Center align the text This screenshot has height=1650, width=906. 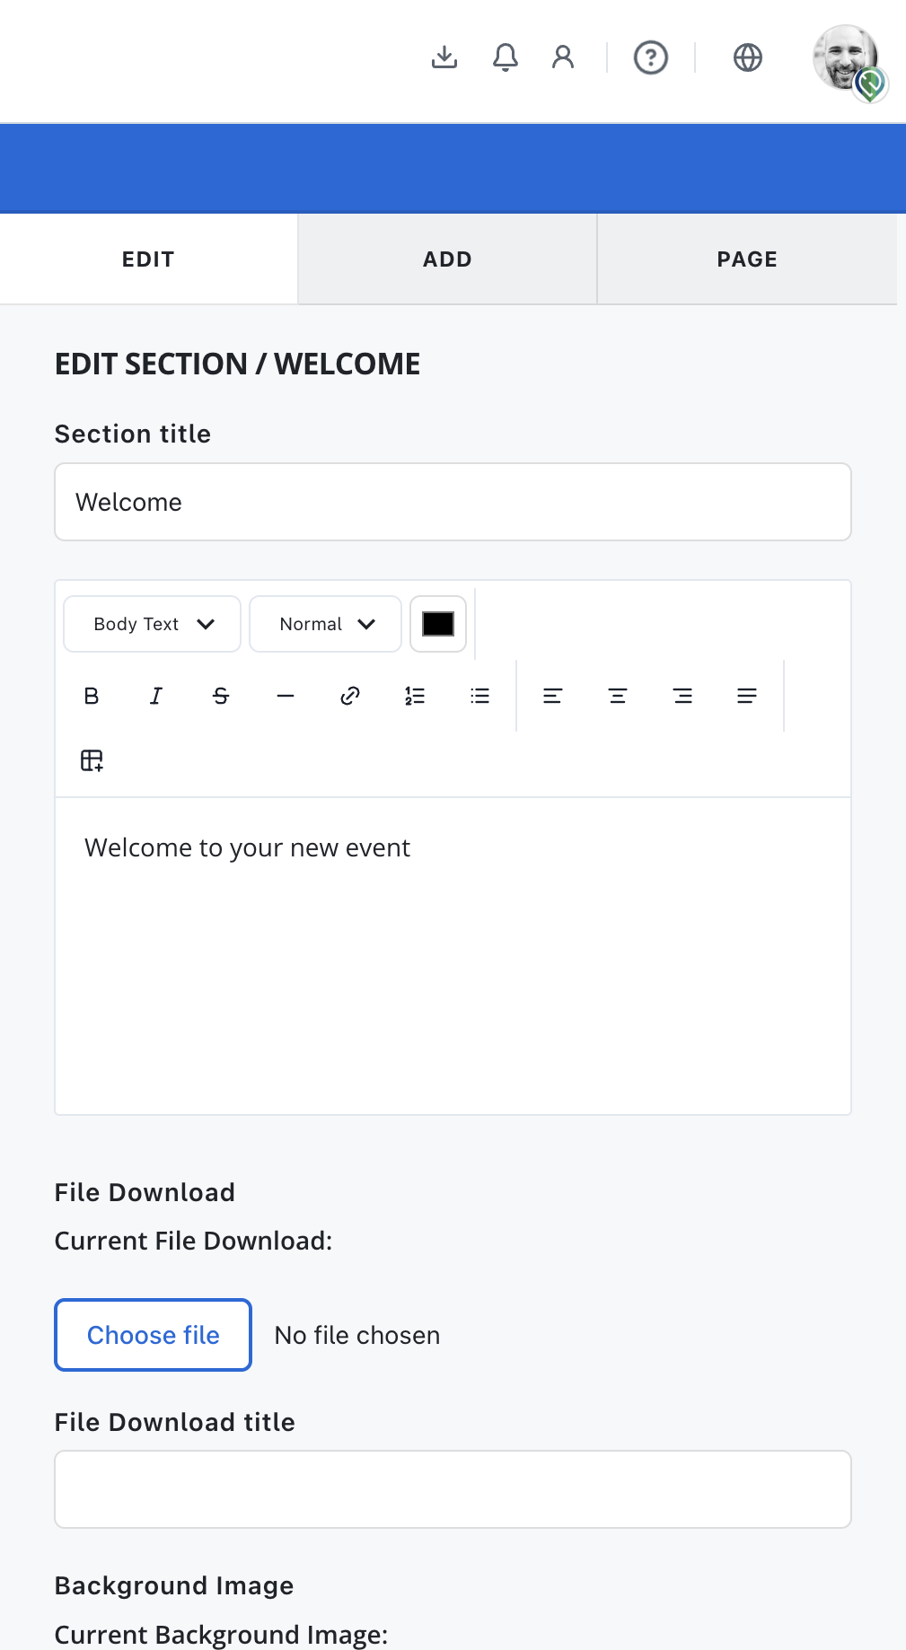[x=618, y=696]
